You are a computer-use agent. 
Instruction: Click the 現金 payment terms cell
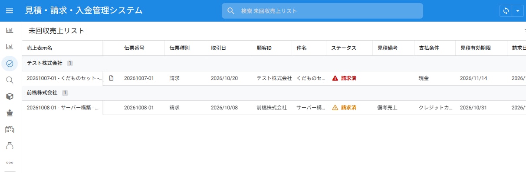424,78
